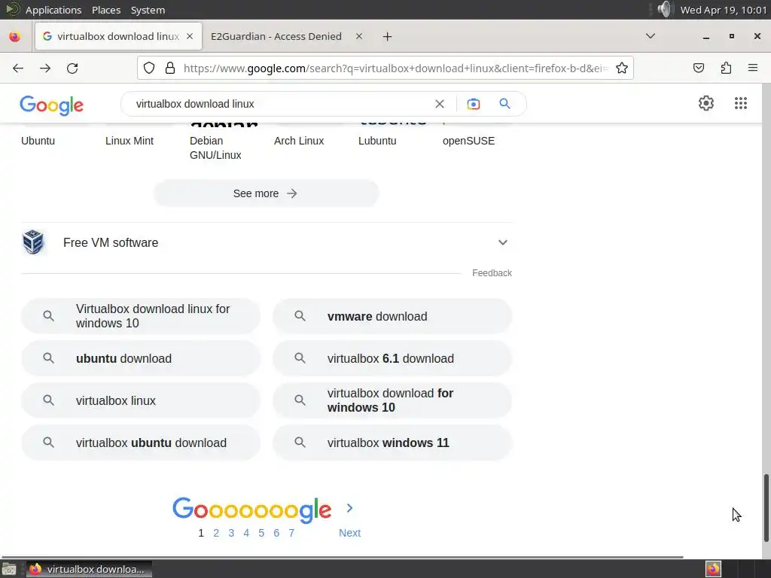
Task: Switch to virtualbox download linux tab
Action: pyautogui.click(x=118, y=36)
